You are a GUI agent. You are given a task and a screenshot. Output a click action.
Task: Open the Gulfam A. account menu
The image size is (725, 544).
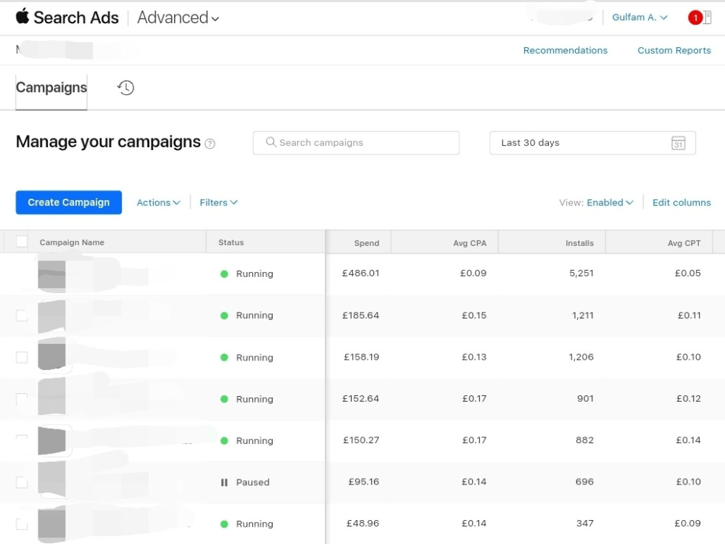tap(639, 17)
